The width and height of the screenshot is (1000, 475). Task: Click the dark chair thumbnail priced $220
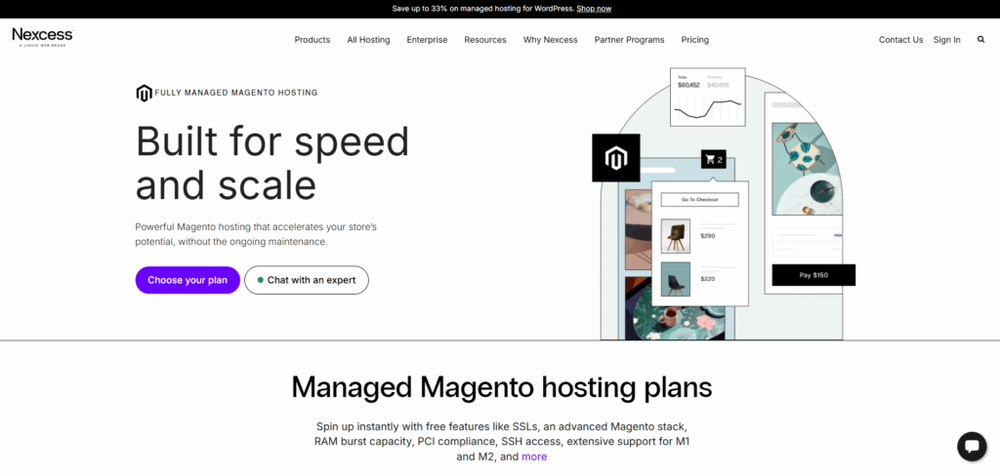[676, 279]
